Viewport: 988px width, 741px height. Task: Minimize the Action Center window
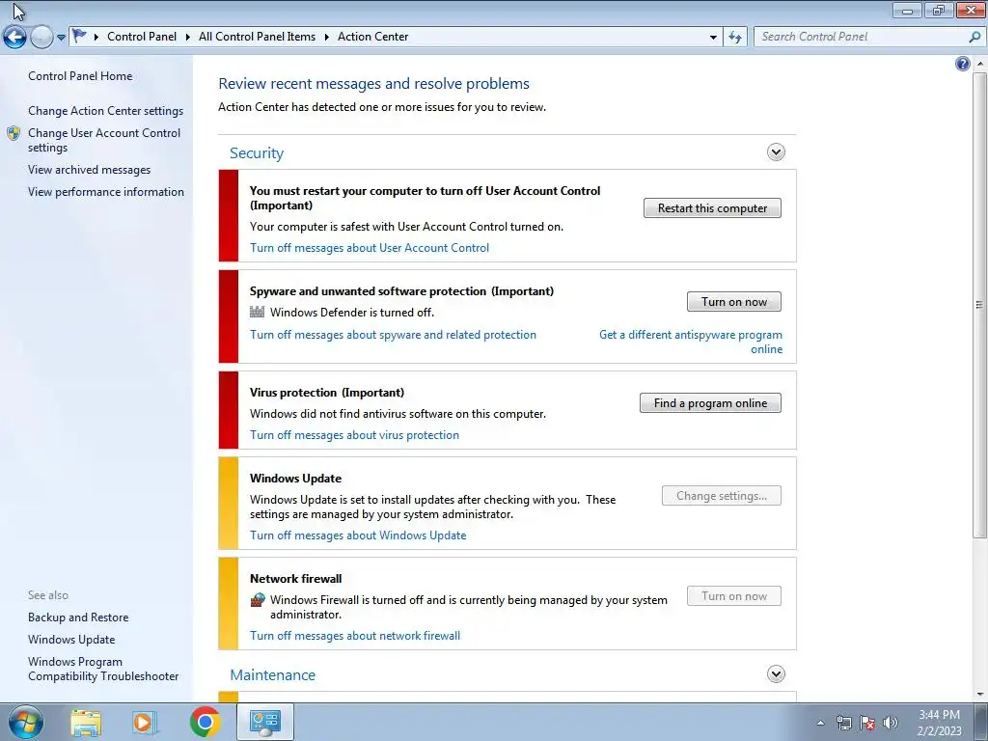tap(907, 10)
